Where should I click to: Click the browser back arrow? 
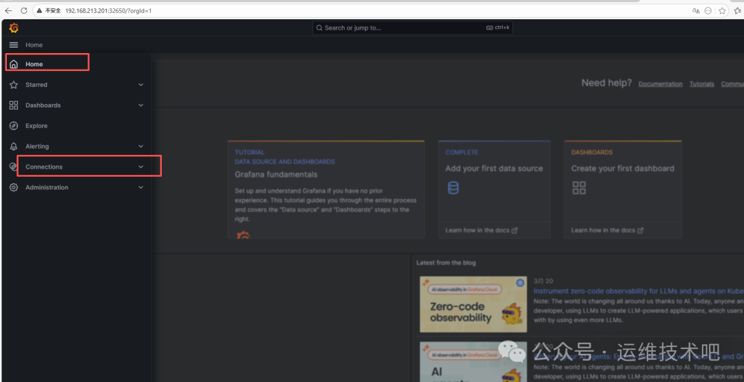[x=8, y=10]
